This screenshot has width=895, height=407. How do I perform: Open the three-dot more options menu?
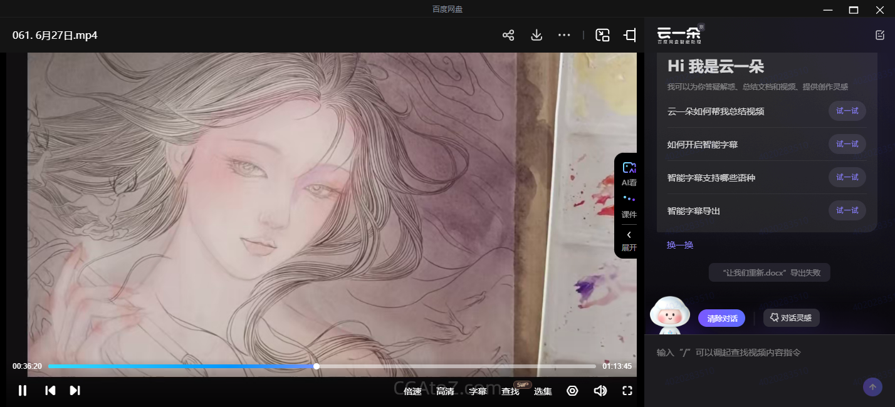[x=564, y=35]
